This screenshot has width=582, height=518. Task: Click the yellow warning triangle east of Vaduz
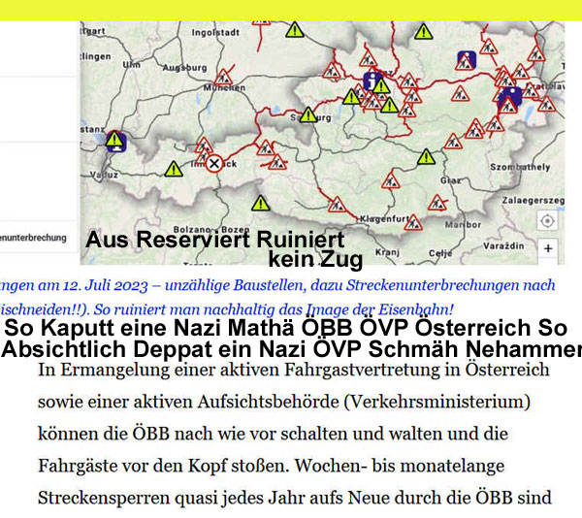[174, 169]
